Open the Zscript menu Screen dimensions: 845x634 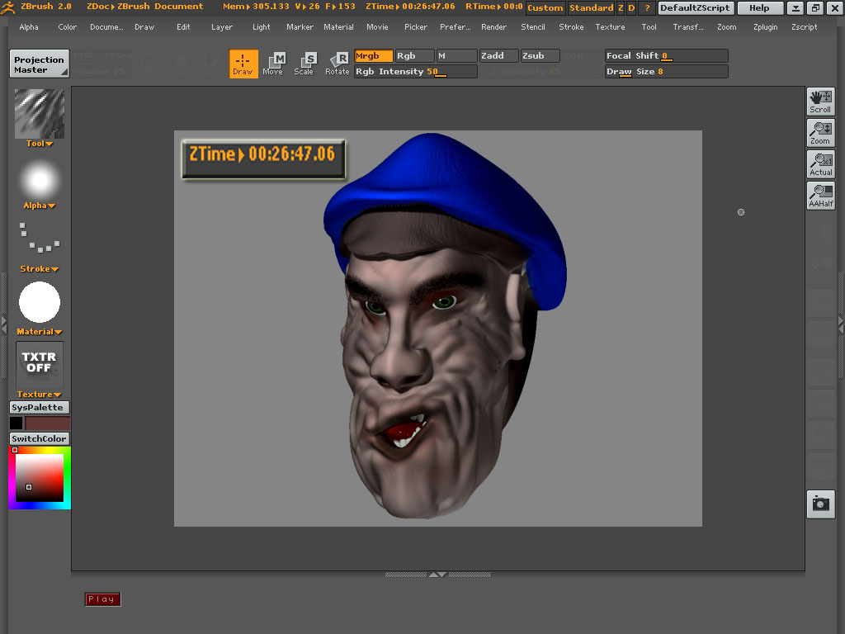point(804,27)
